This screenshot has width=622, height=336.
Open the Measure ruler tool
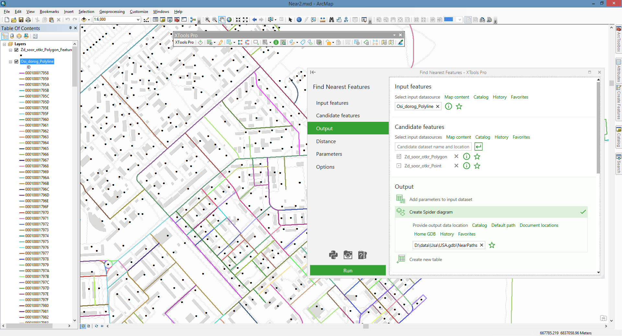pyautogui.click(x=323, y=20)
